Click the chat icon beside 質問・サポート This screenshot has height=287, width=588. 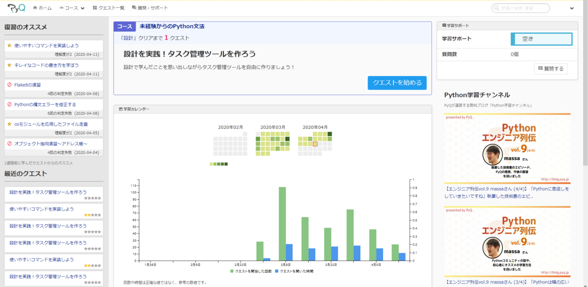(x=134, y=8)
